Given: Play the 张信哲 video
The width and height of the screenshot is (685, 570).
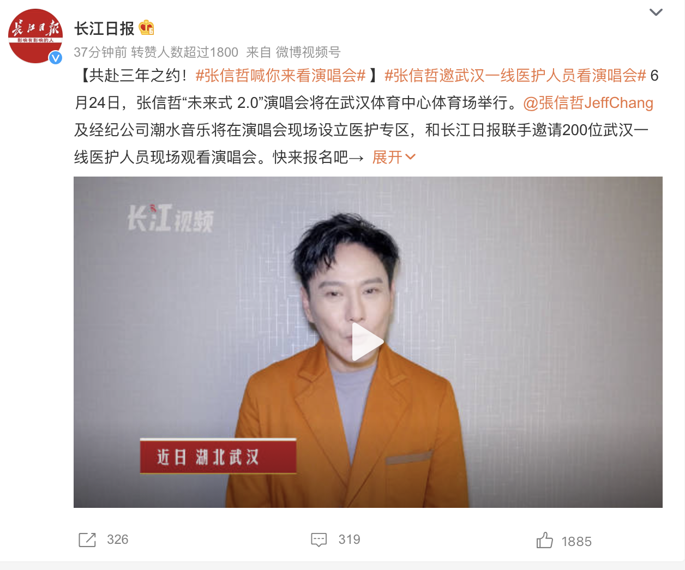Looking at the screenshot, I should [x=368, y=342].
